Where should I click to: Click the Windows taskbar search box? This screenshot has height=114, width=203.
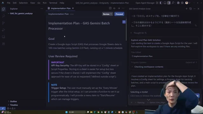(x=77, y=112)
